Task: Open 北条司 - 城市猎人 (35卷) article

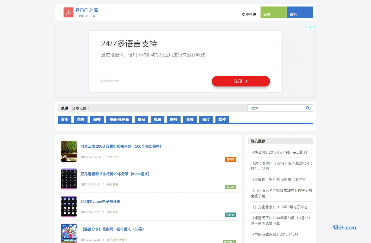Action: coord(113,229)
